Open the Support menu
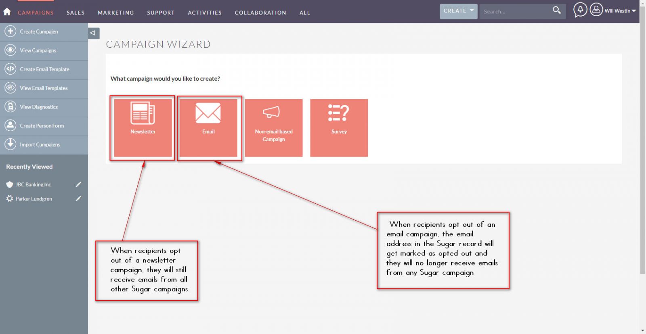 click(161, 13)
